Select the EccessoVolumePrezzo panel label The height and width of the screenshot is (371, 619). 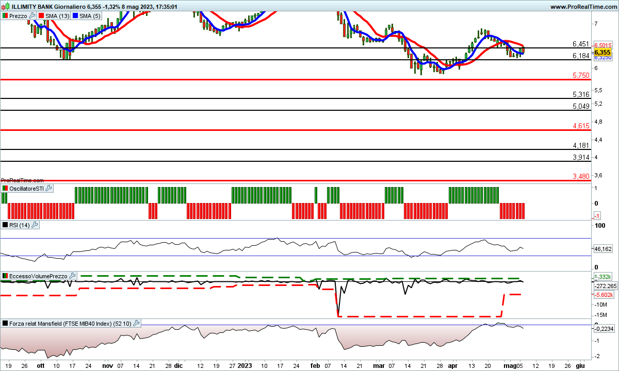point(39,276)
